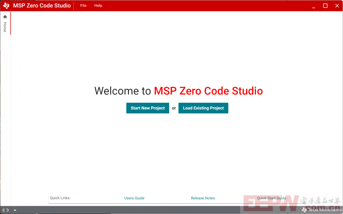Click the Texas Instruments logo in status bar
Screen dimensions: 343x214
(x=322, y=210)
